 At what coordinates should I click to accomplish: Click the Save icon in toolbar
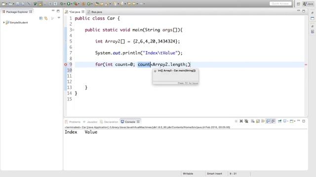[18, 3]
